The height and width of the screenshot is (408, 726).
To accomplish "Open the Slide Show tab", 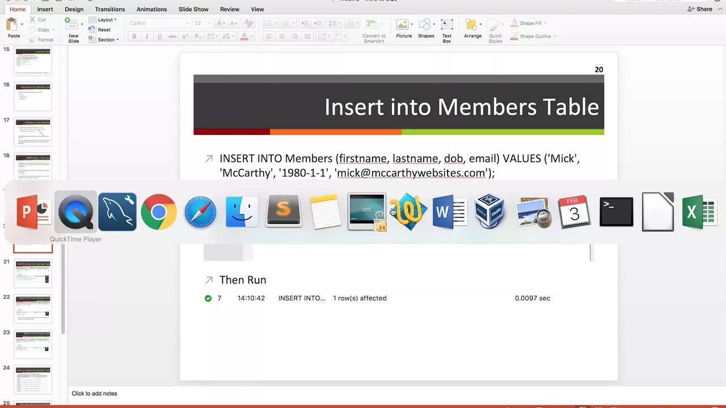I will click(193, 9).
